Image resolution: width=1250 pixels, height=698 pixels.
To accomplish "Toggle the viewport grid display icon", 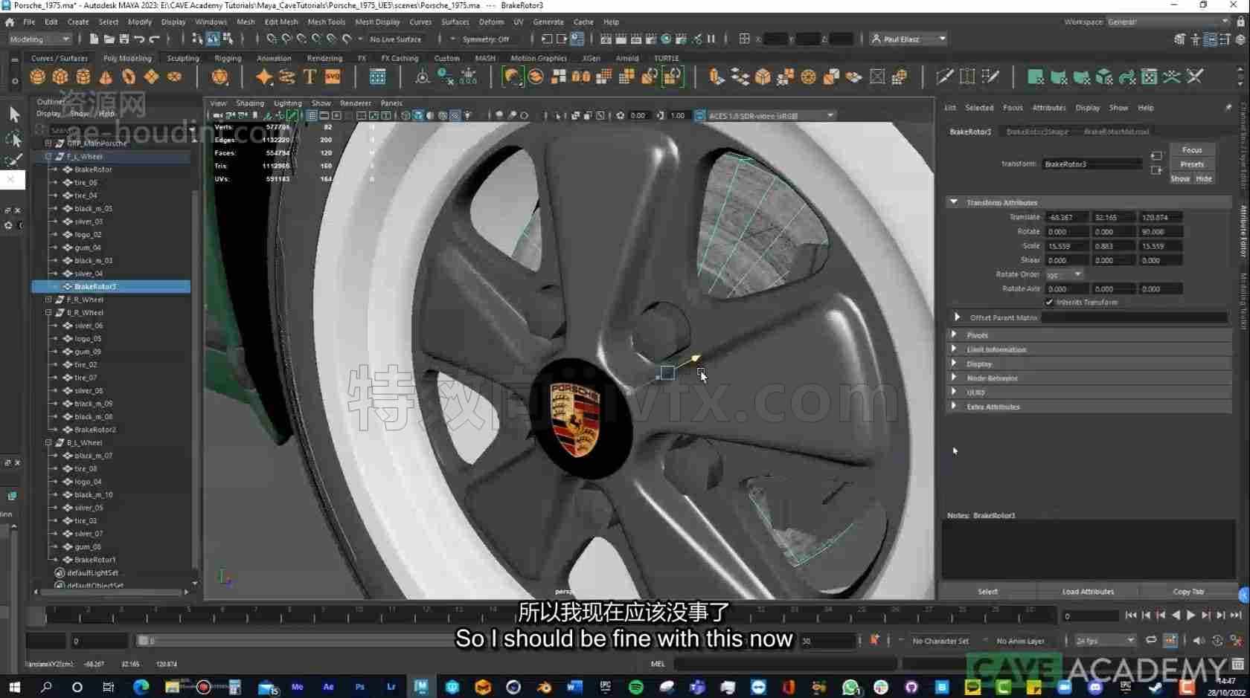I will 312,116.
